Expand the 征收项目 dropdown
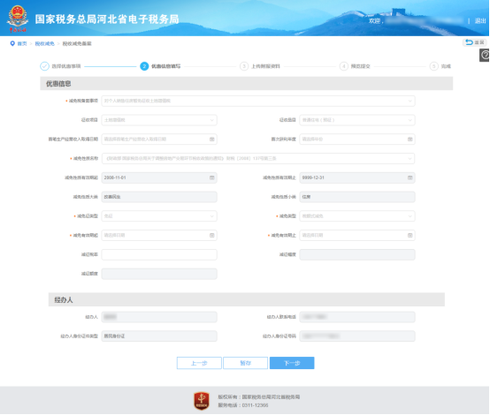This screenshot has width=490, height=415. click(x=159, y=120)
